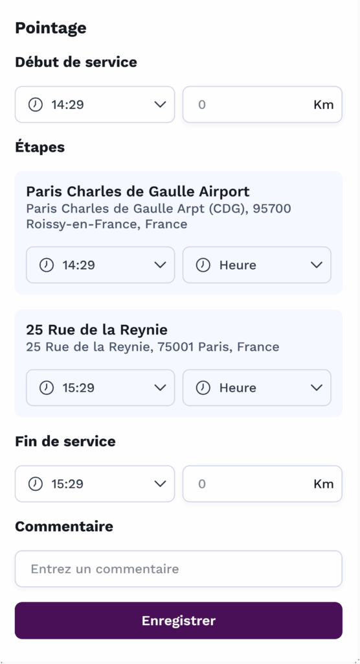Click the Km unit label in Début de service
Screen dimensions: 360x664
click(324, 104)
